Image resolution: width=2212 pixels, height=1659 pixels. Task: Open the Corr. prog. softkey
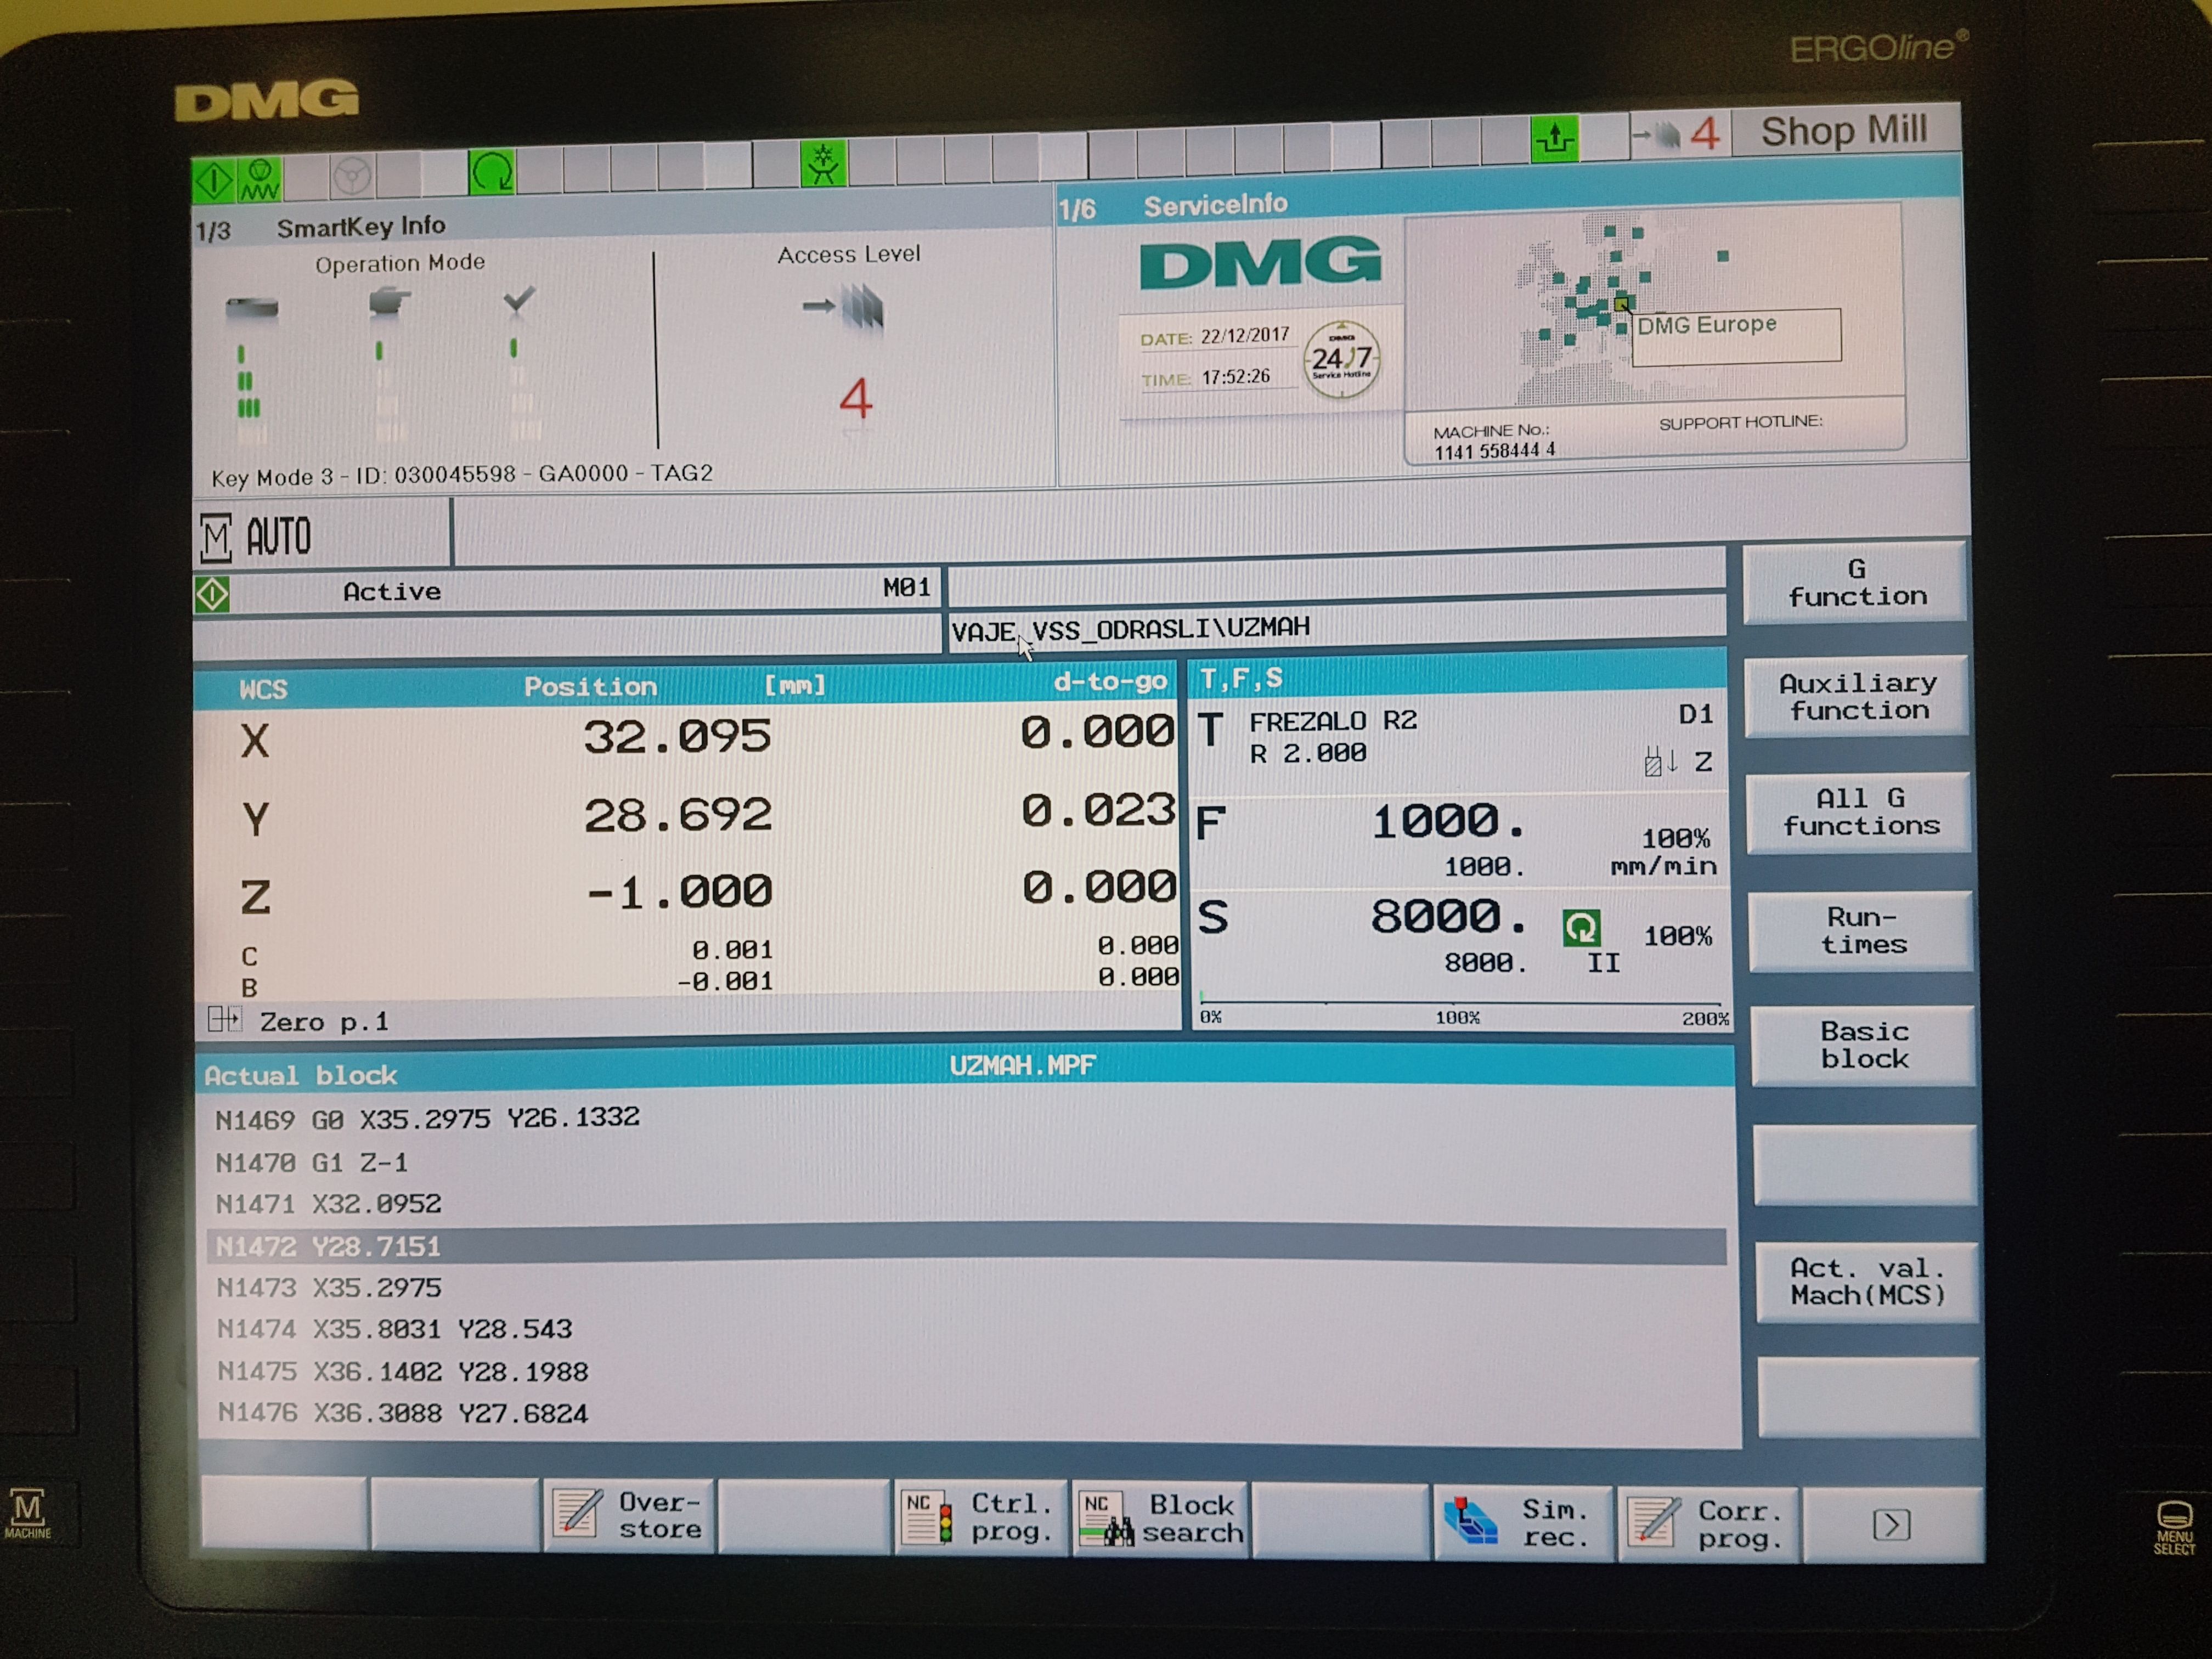pos(1709,1524)
